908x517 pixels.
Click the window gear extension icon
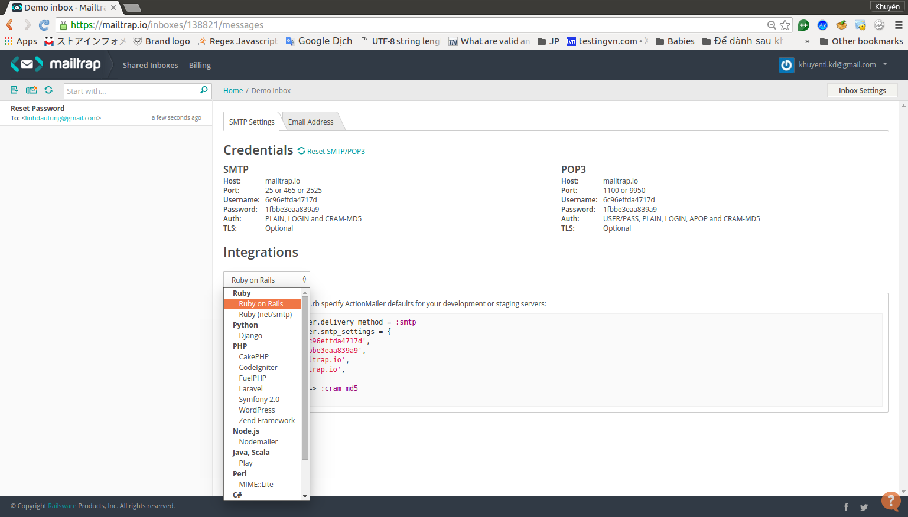pos(860,25)
